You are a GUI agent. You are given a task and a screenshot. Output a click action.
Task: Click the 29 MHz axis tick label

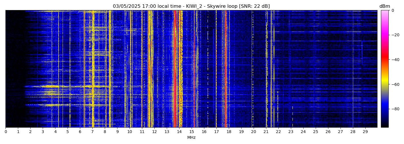tap(365, 132)
